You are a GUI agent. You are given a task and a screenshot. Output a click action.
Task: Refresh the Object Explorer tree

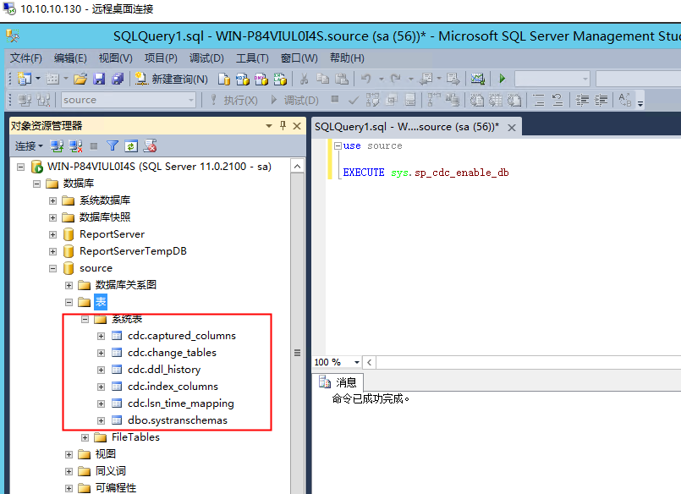click(x=132, y=145)
